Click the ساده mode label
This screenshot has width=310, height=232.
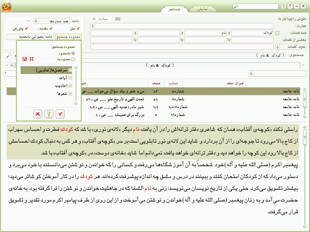click(x=103, y=19)
